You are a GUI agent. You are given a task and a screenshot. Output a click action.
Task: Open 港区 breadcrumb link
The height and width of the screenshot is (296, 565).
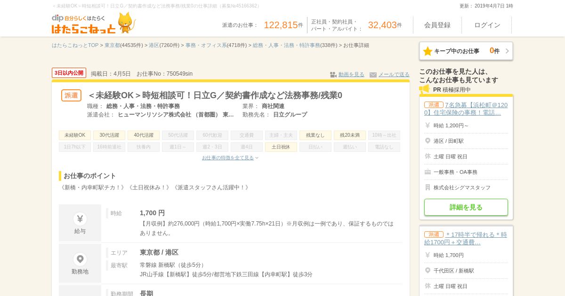pos(154,46)
